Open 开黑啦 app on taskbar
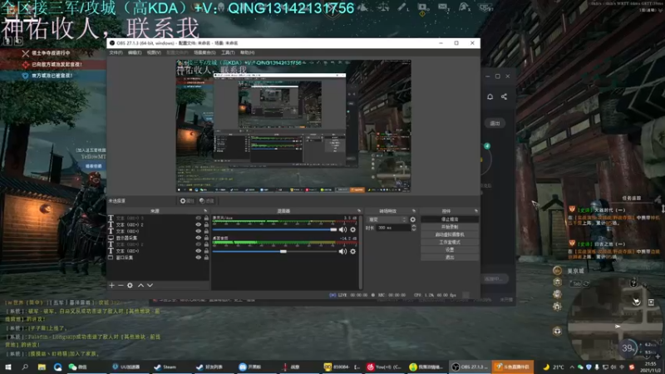665x374 pixels. tap(250, 367)
